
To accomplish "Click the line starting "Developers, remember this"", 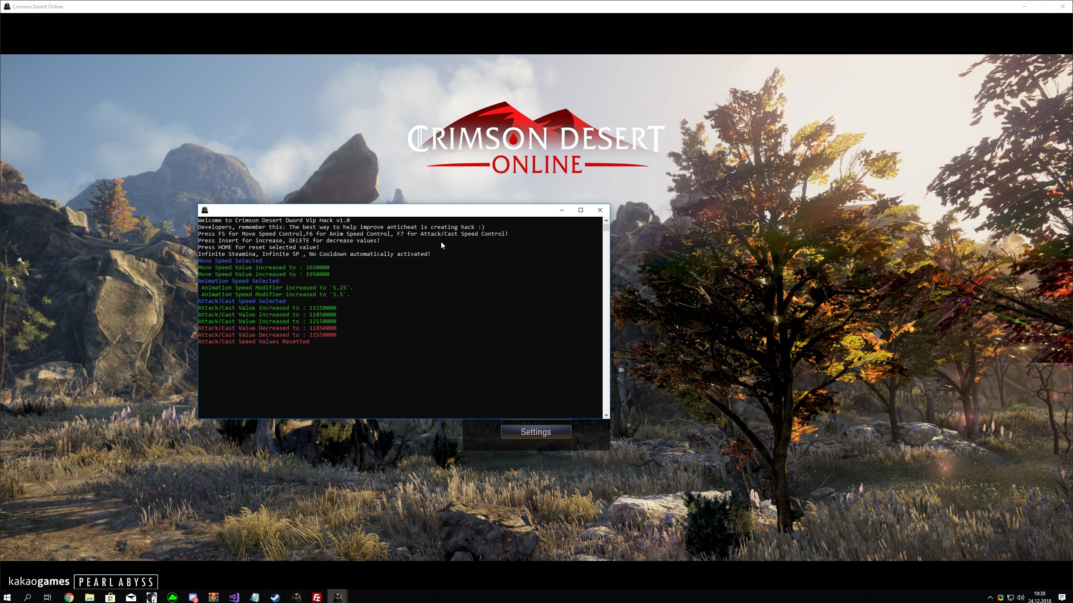I will click(341, 227).
